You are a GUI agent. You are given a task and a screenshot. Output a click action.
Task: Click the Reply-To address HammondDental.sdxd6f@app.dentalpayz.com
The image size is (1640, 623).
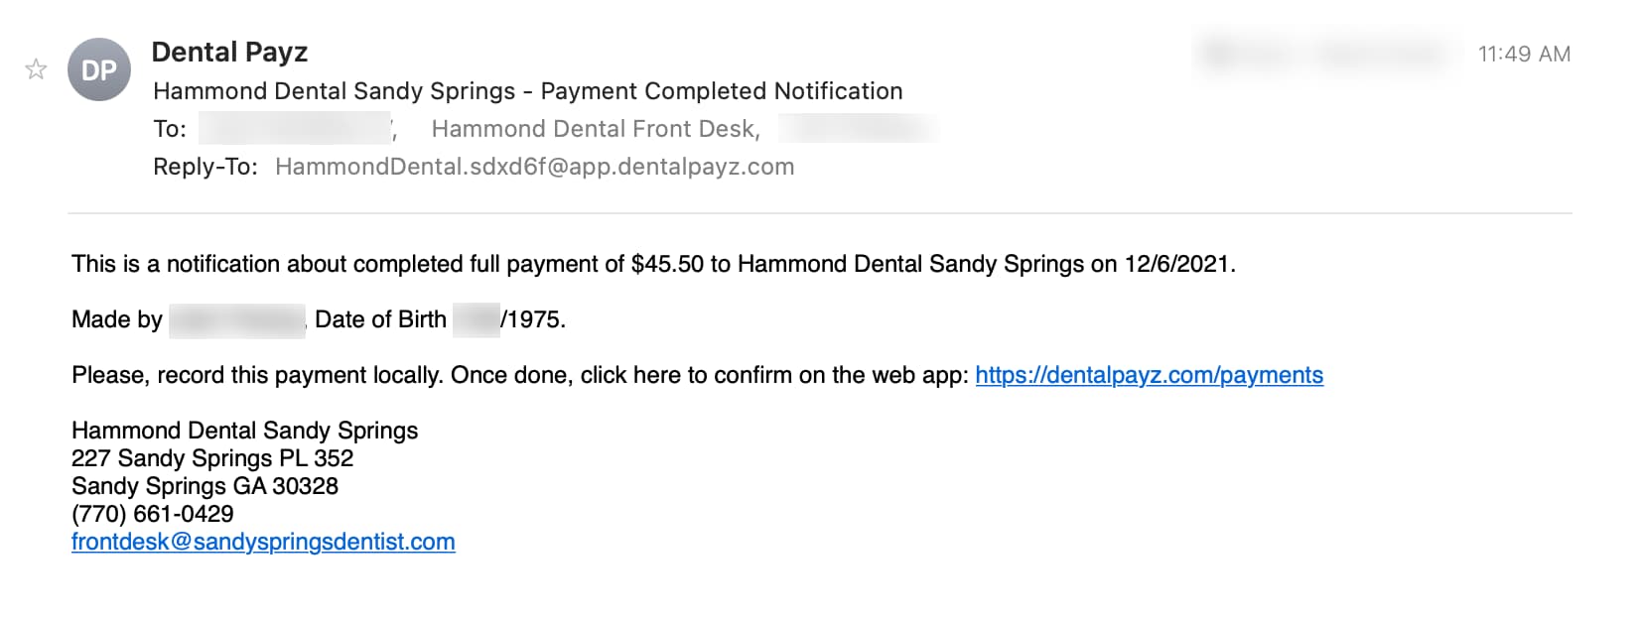pos(534,167)
